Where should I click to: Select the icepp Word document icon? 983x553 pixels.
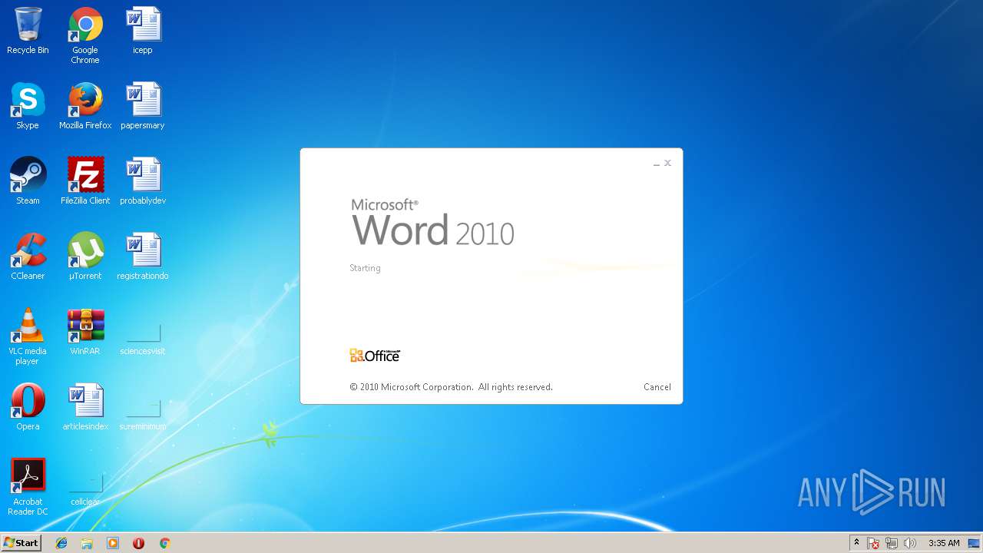point(143,31)
